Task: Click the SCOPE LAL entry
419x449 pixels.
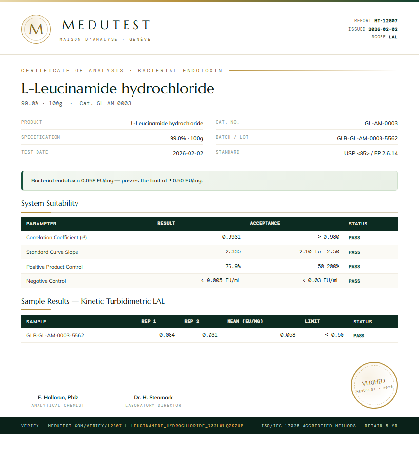Action: click(384, 37)
